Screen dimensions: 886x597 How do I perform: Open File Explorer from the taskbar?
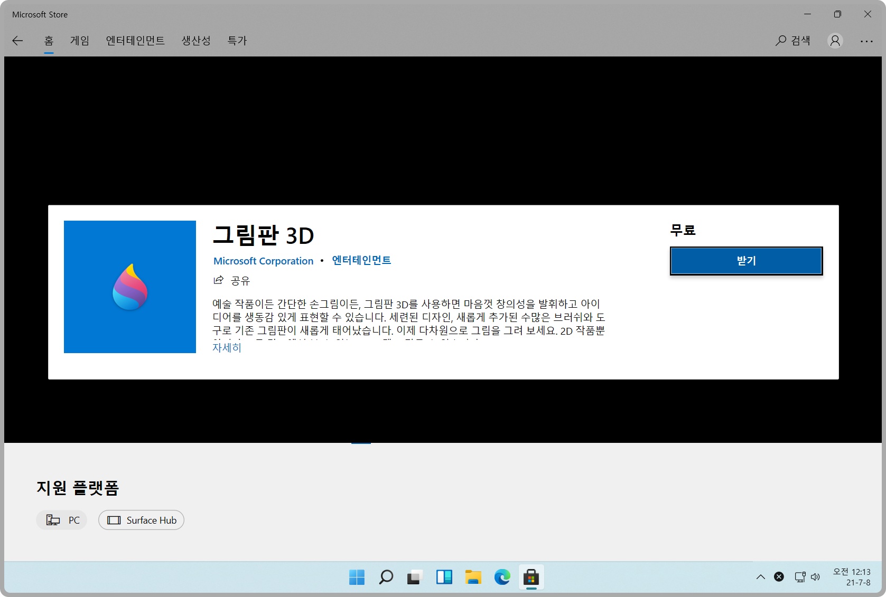[x=473, y=577]
